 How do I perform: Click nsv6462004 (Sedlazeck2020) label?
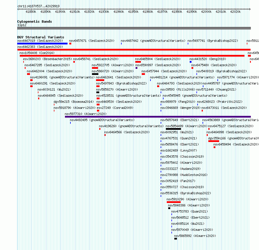point(49,71)
